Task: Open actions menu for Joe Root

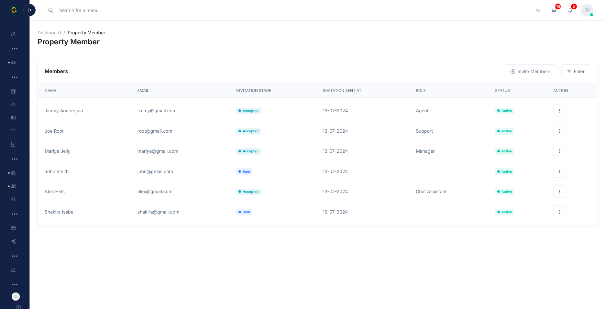Action: [559, 131]
